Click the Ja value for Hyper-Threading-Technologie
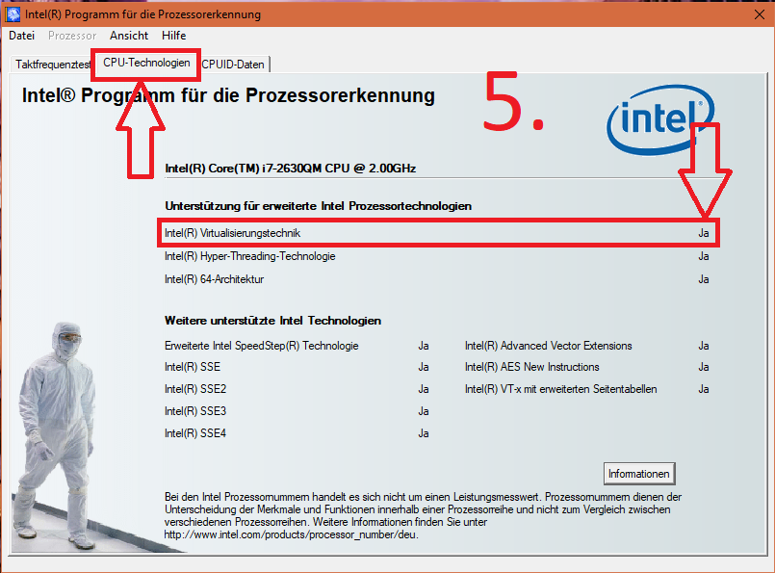Image resolution: width=775 pixels, height=573 pixels. pyautogui.click(x=704, y=256)
